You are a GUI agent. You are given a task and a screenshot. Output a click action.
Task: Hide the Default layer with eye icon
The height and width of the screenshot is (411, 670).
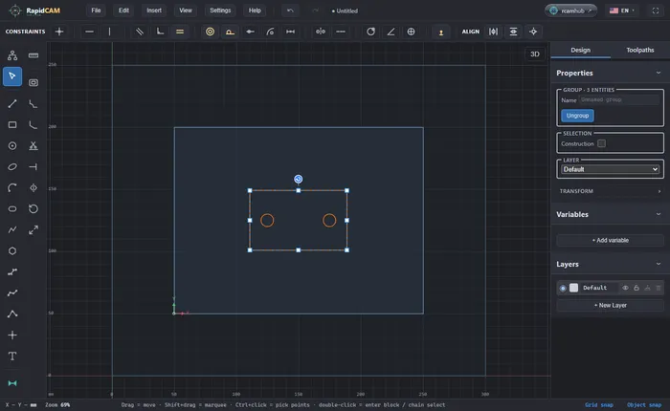[x=625, y=288]
